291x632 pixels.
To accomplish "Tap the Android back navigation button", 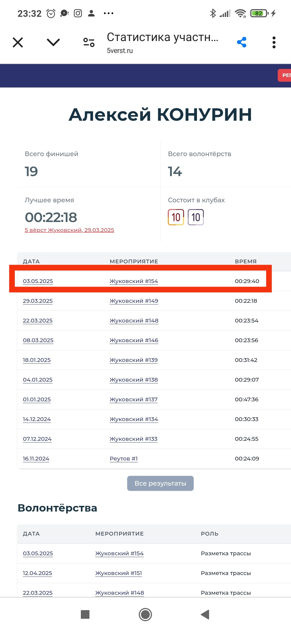I will (x=205, y=614).
